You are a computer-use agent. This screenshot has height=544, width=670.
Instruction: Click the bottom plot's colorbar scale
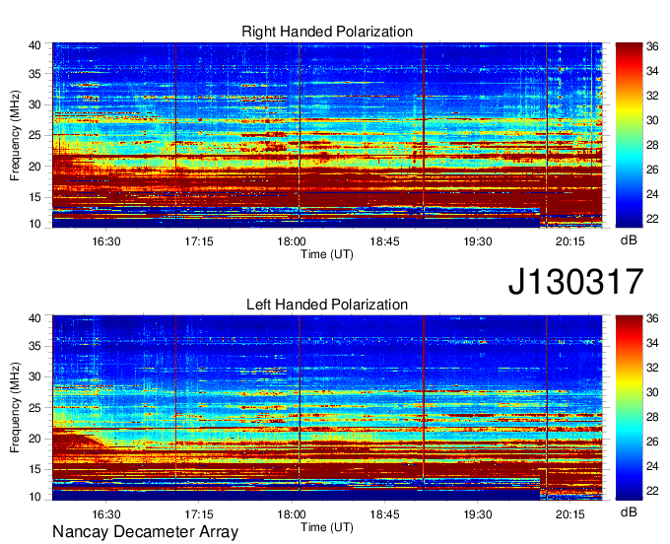tap(629, 407)
